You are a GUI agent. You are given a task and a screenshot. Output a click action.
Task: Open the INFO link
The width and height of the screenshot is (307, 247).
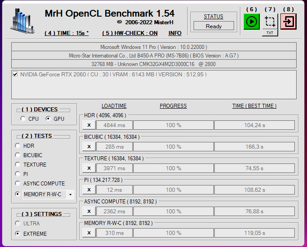click(x=175, y=33)
